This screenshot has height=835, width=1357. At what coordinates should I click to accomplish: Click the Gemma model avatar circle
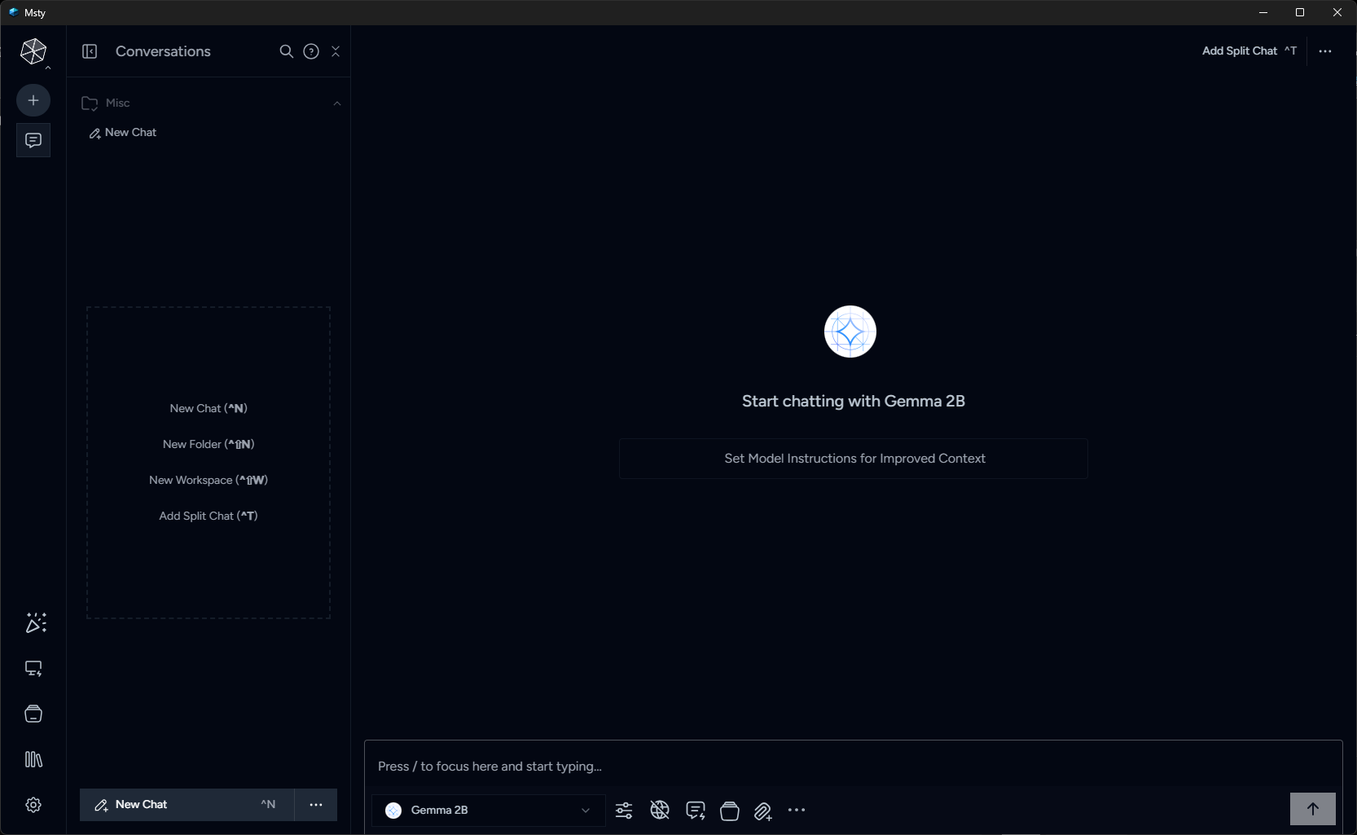coord(850,332)
